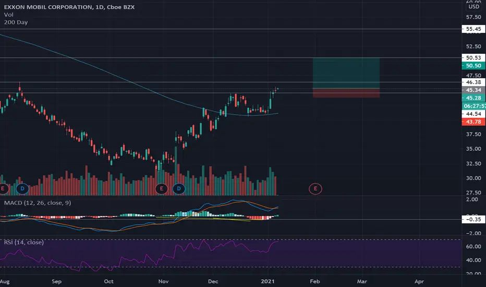Click the -0.35 MACD level label
The image size is (486, 287).
pyautogui.click(x=473, y=219)
